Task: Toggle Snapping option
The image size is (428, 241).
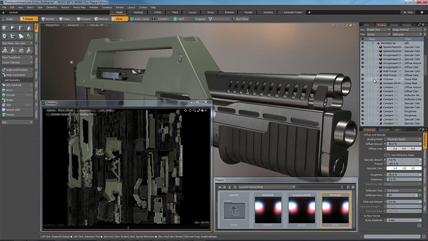Action: 198,19
